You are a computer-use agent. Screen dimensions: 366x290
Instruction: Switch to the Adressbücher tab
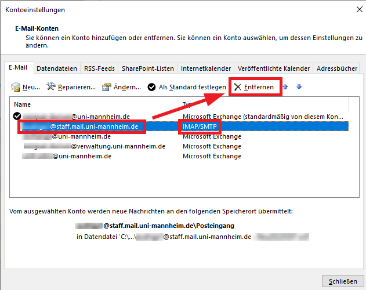(337, 68)
